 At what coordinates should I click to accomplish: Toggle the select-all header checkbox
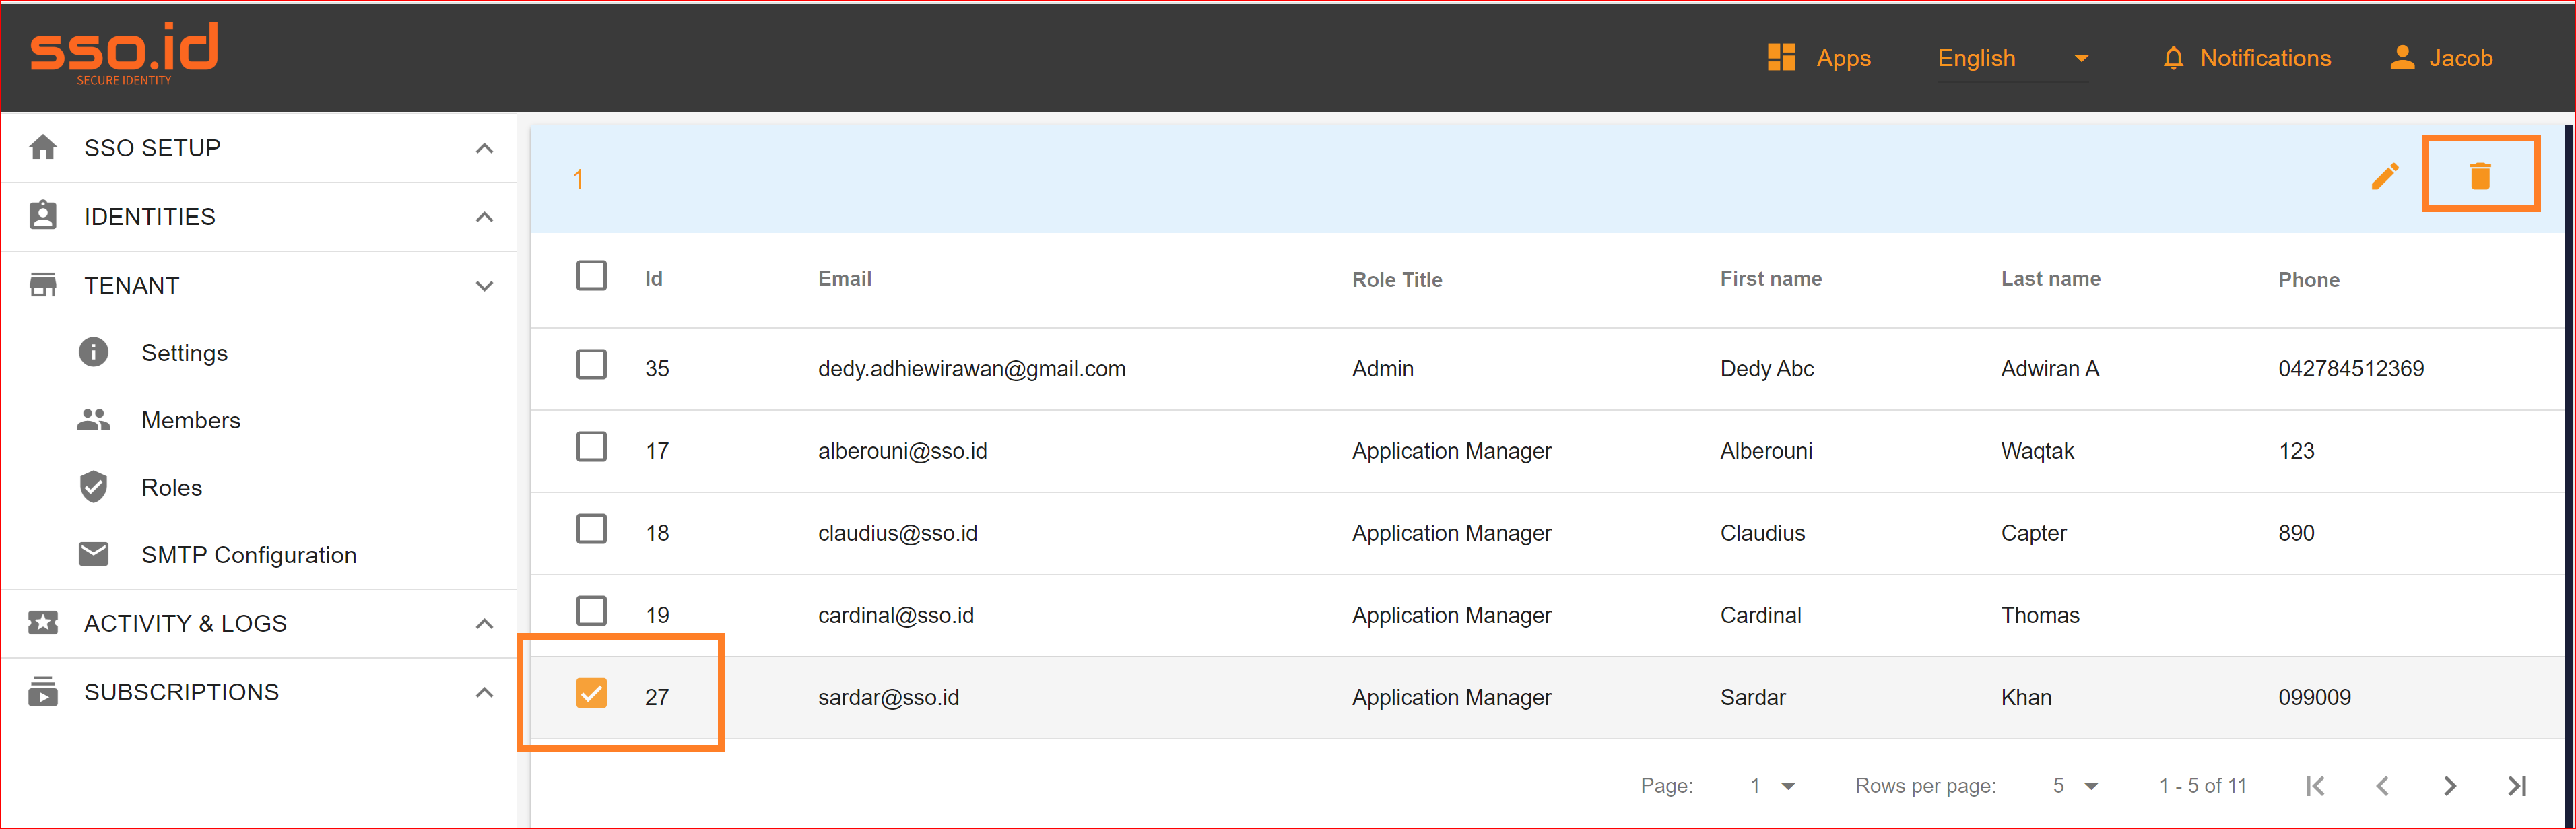coord(591,275)
